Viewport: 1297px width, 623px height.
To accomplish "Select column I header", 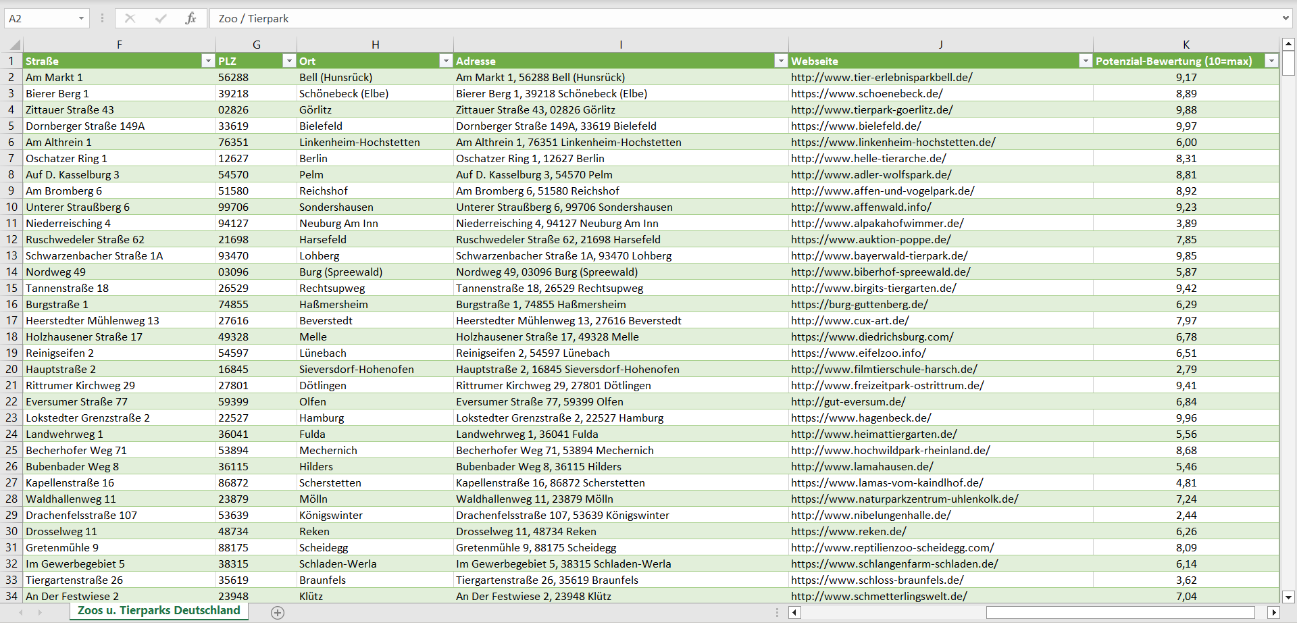I will 621,45.
